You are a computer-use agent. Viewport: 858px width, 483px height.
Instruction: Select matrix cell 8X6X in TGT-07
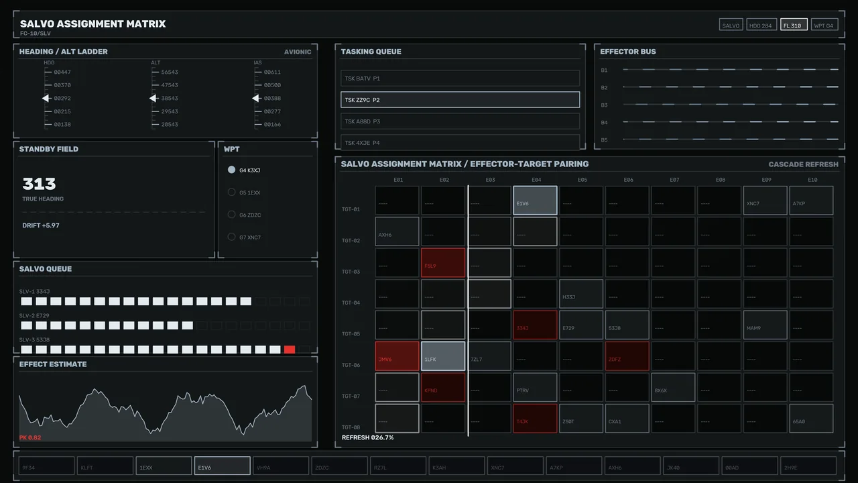pos(673,387)
